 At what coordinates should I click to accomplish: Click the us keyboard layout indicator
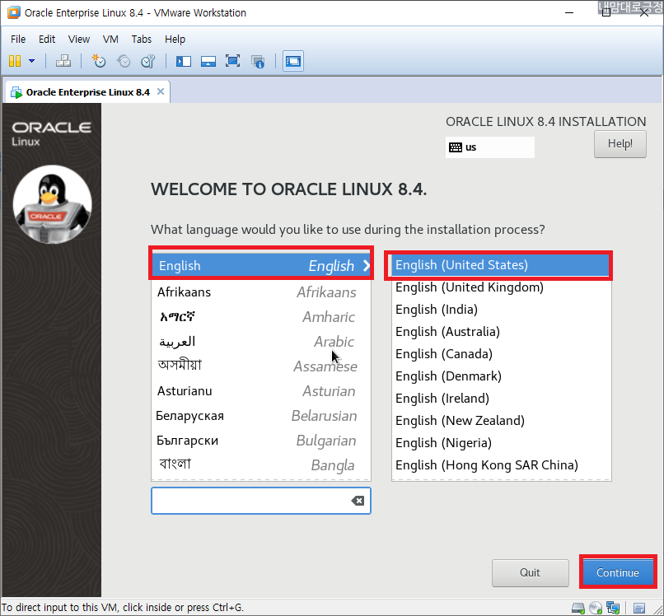click(490, 147)
